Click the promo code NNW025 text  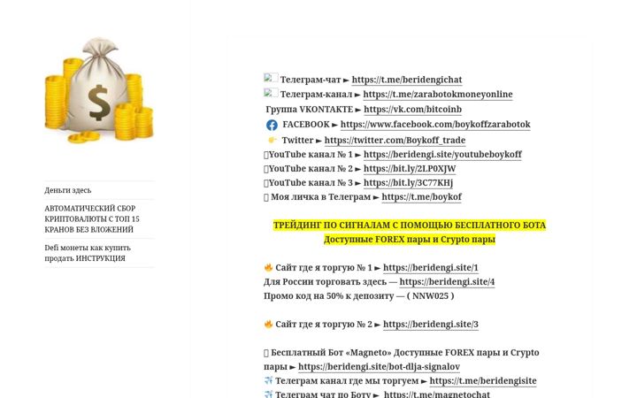click(x=430, y=296)
